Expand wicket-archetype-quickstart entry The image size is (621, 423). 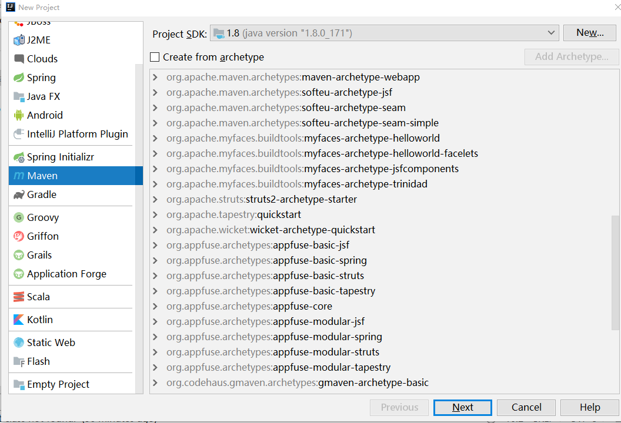point(155,230)
